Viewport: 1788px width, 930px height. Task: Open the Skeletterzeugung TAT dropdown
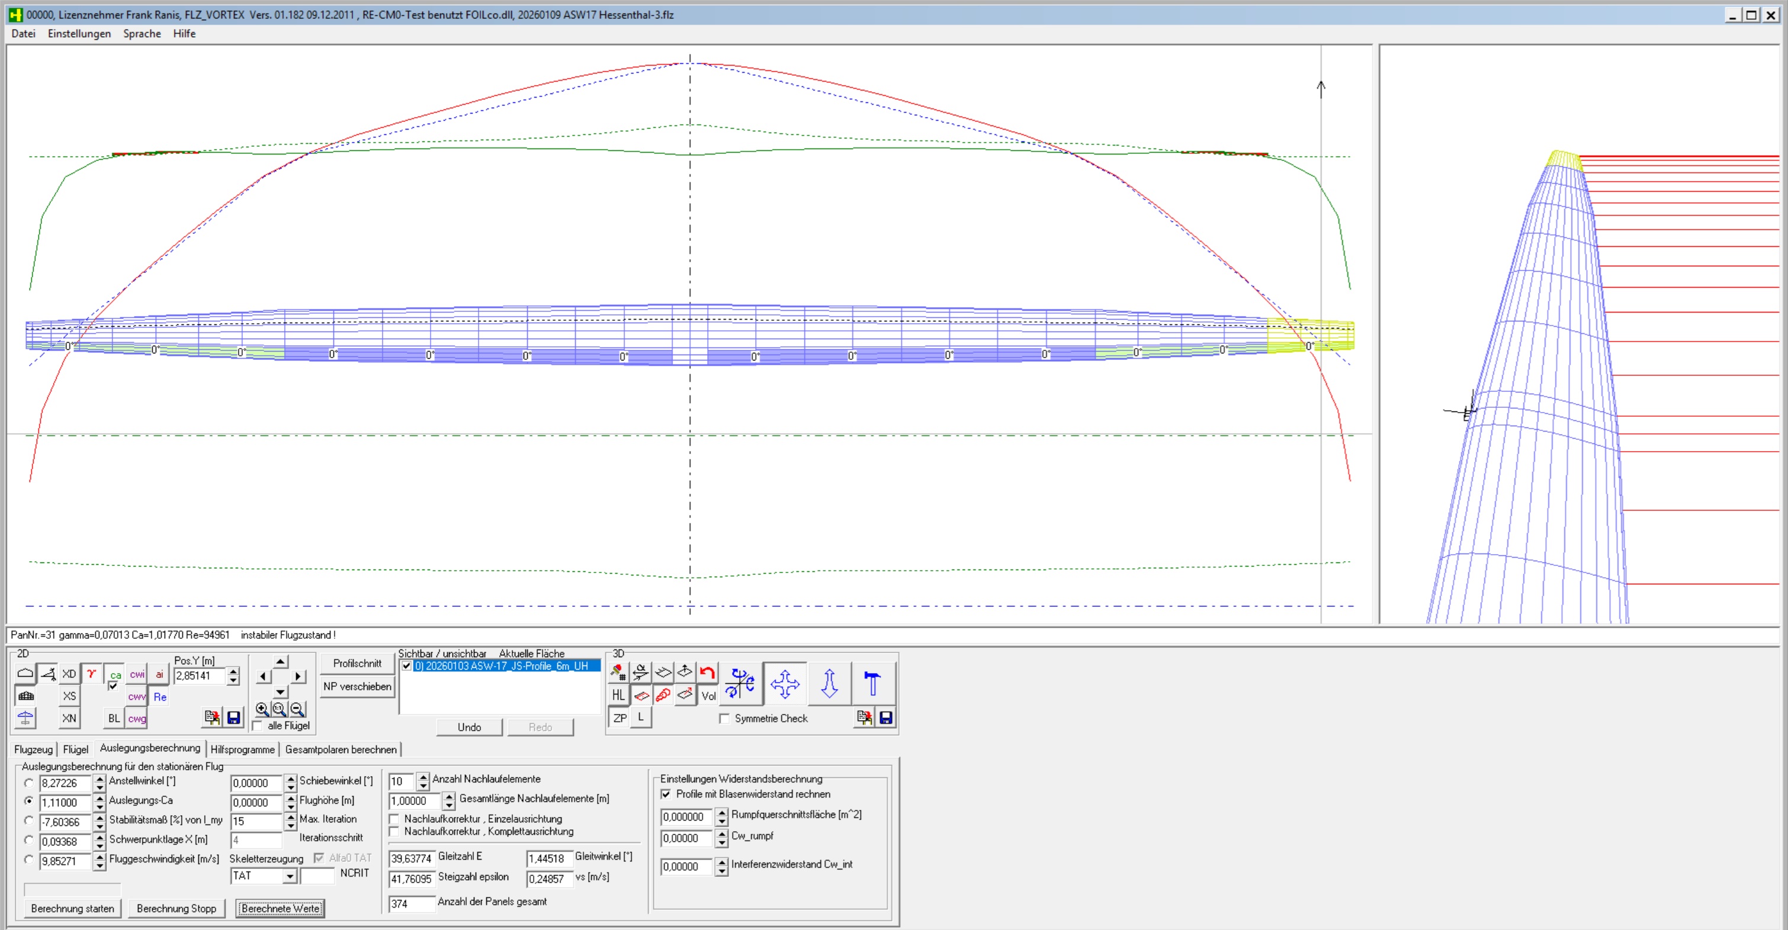(290, 877)
